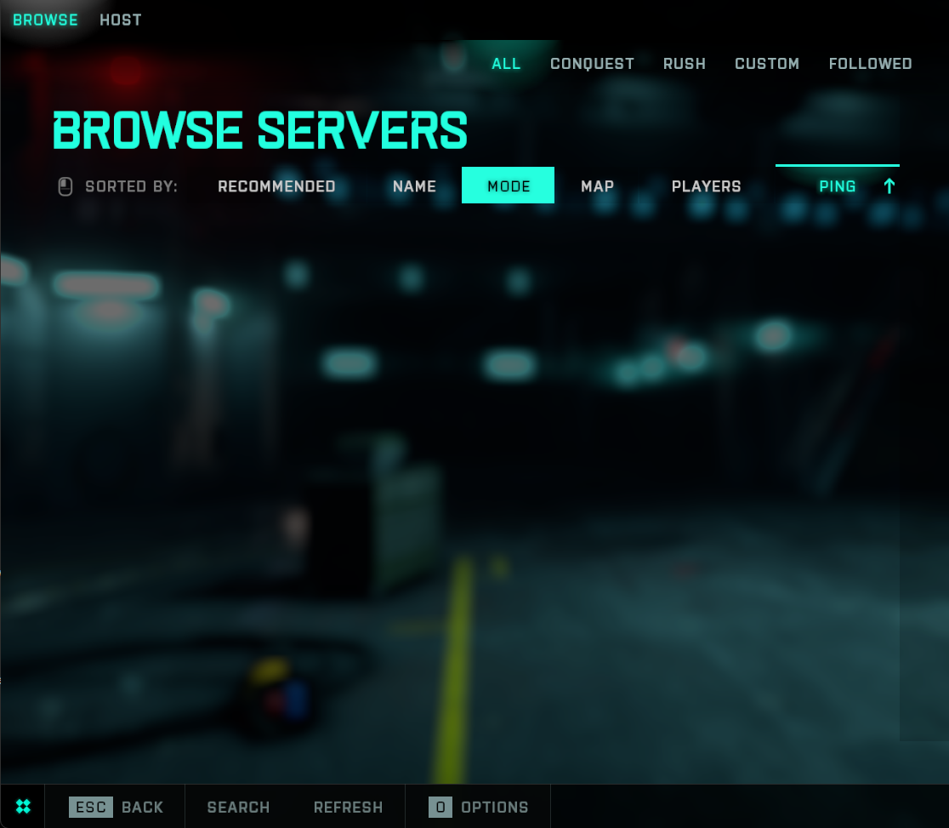Viewport: 949px width, 828px height.
Task: Show Followed servers
Action: point(870,64)
